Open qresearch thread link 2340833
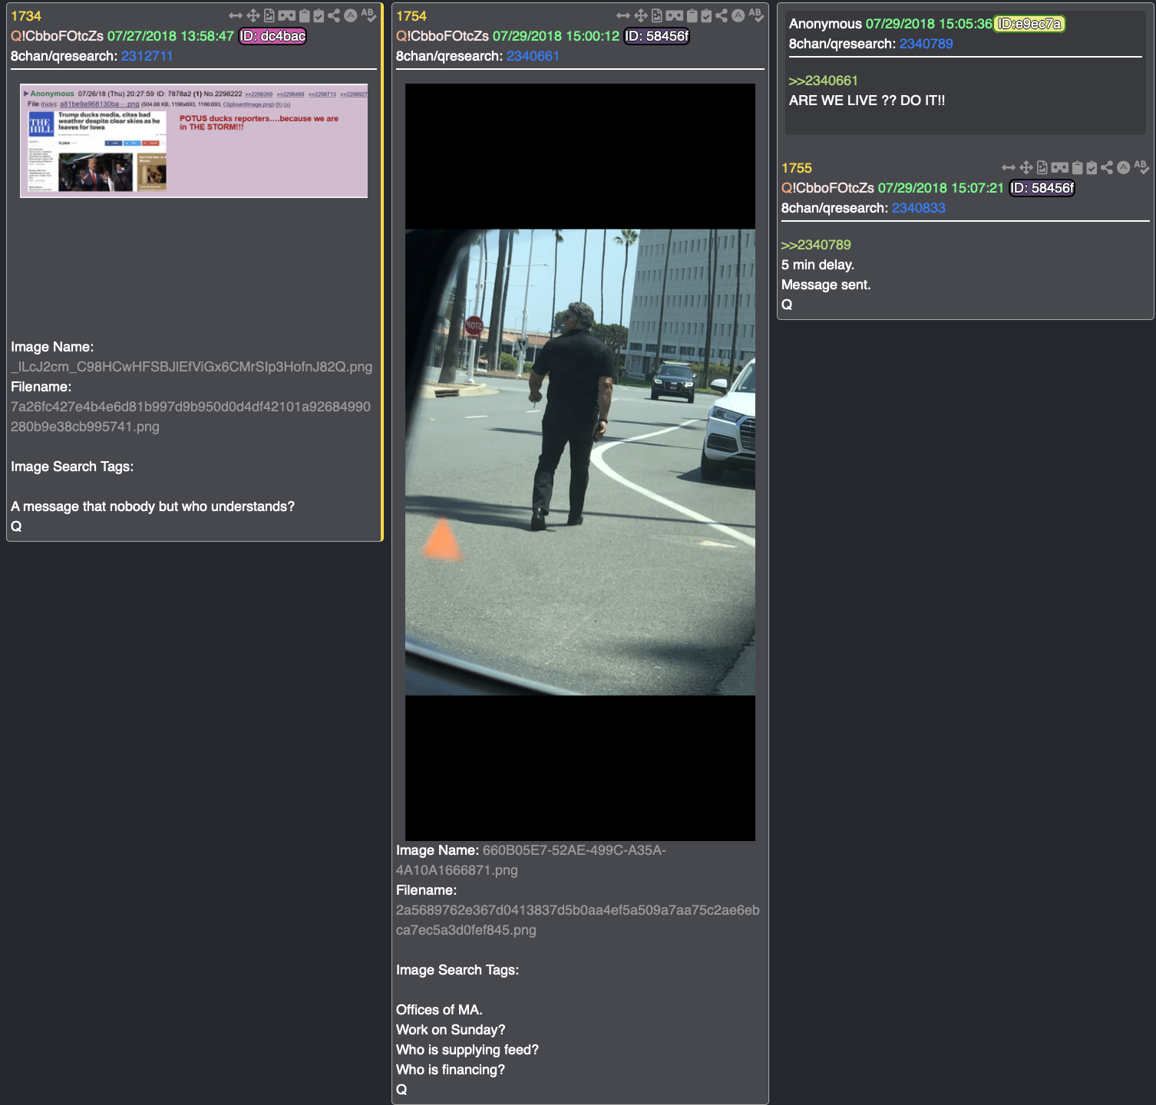The image size is (1156, 1105). coord(918,208)
